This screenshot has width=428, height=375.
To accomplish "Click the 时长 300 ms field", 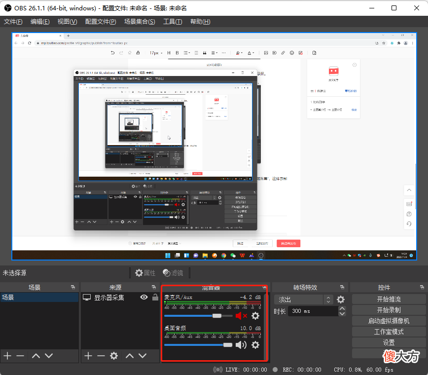I will pos(313,311).
